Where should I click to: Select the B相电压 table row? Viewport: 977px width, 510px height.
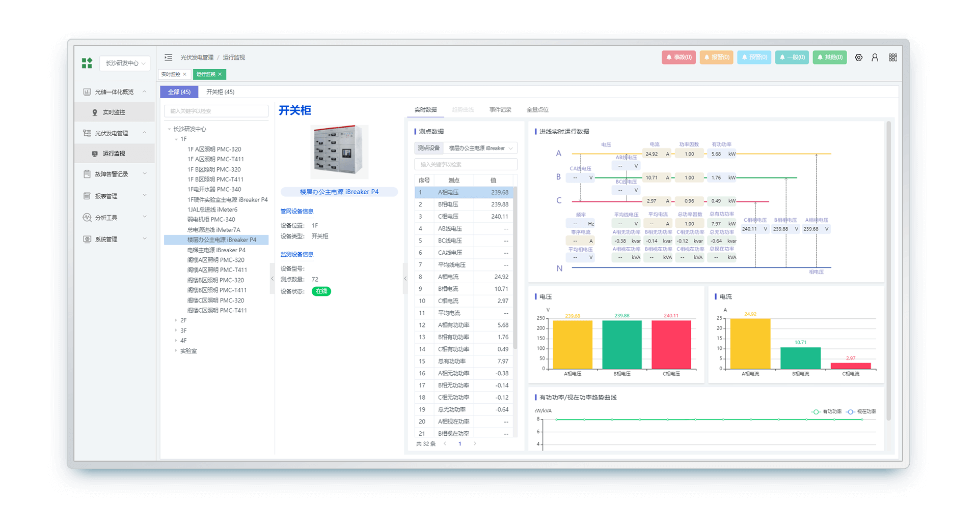[x=464, y=204]
